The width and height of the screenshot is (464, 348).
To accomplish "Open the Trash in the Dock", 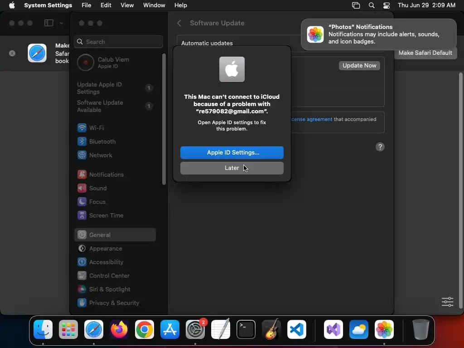I will [x=421, y=329].
